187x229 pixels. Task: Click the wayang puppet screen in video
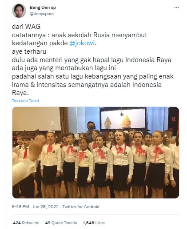coord(123,118)
